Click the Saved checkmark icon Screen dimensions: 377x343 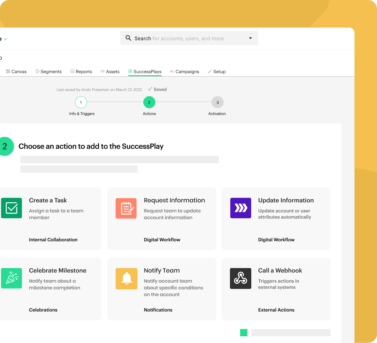pos(150,89)
